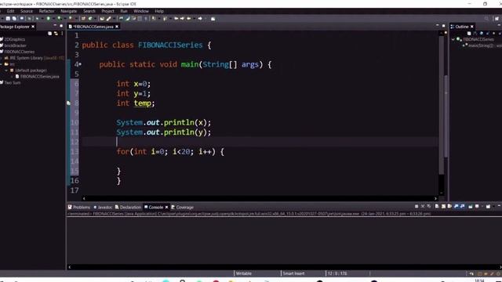Toggle Pin Editor at toolbar end
This screenshot has width=502, height=282.
[x=213, y=19]
